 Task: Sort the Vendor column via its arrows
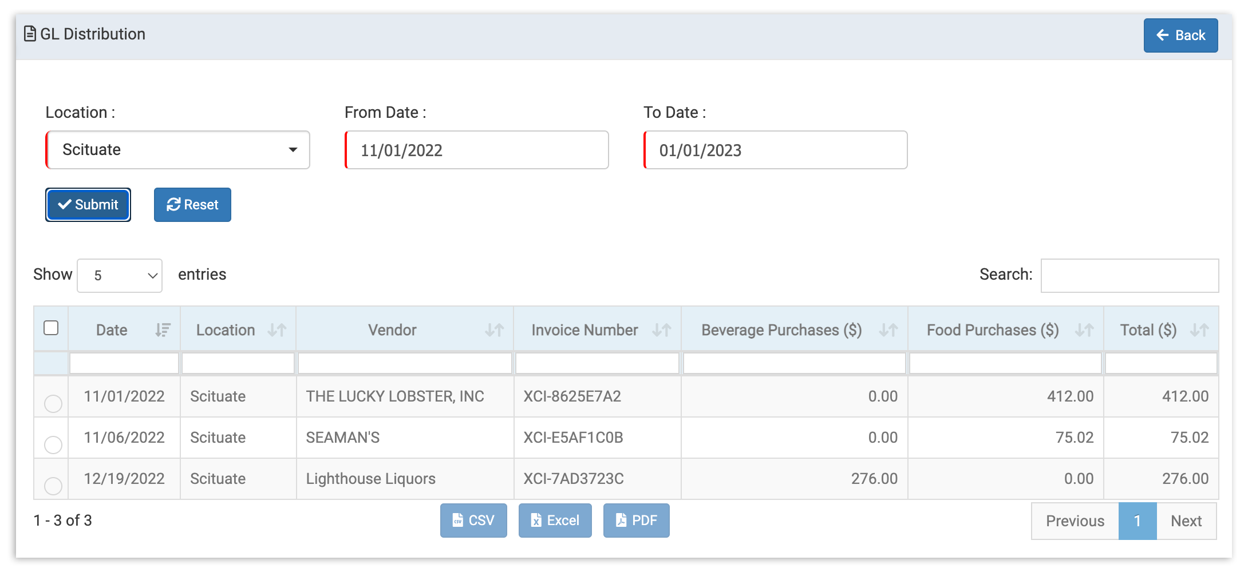click(493, 329)
